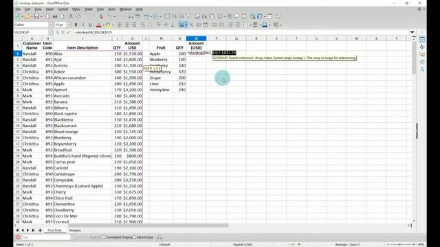Image resolution: width=440 pixels, height=247 pixels.
Task: Open the Font size dropdown arrow
Action: [68, 25]
